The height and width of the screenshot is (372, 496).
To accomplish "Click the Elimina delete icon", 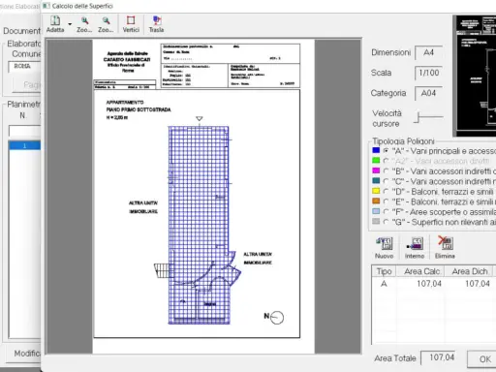I will [x=445, y=243].
